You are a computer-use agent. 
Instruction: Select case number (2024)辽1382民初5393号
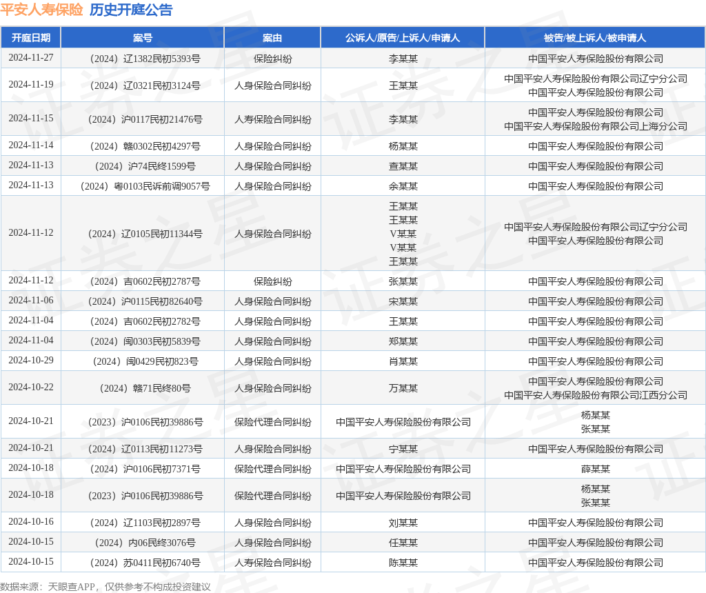(x=145, y=59)
